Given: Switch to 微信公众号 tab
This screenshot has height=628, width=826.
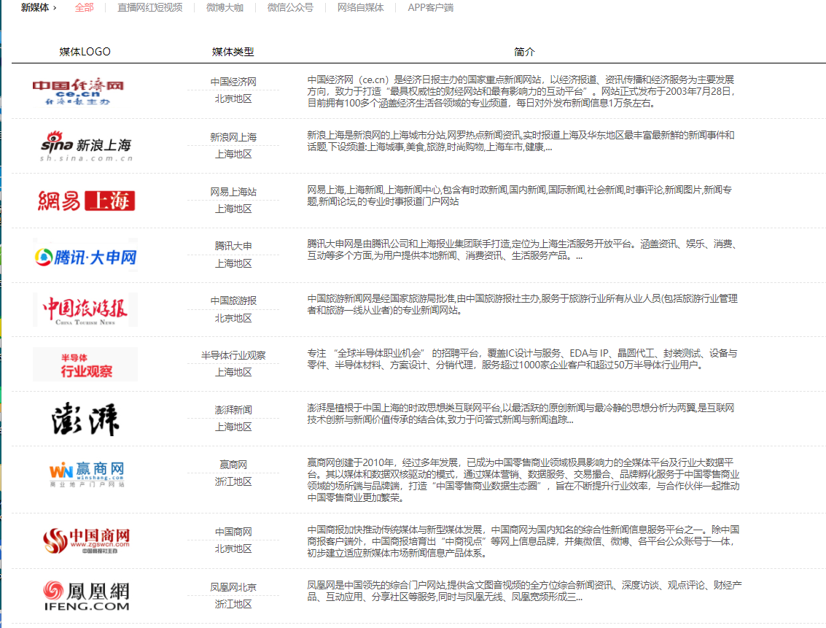Looking at the screenshot, I should [290, 7].
